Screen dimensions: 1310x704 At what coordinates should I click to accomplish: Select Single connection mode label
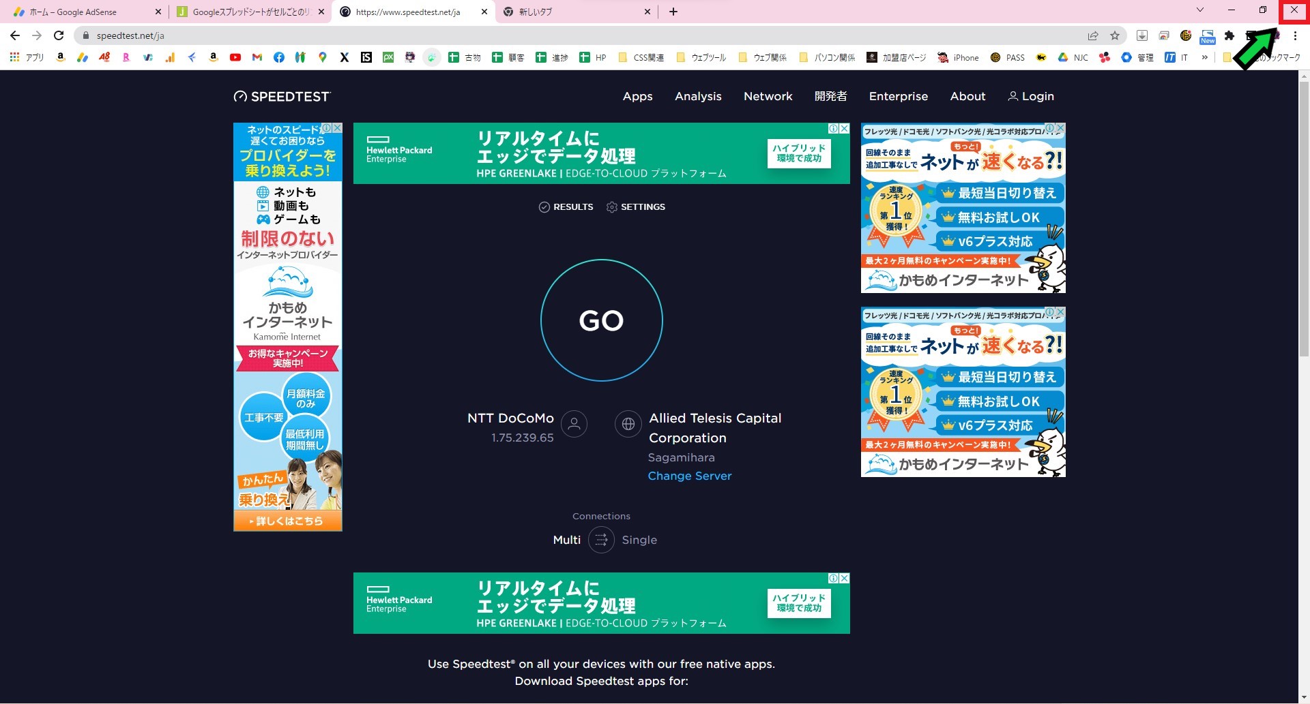click(639, 540)
